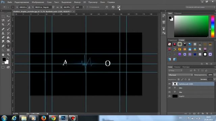Select the History Brush tool
This screenshot has width=216, height=121.
coord(8,33)
